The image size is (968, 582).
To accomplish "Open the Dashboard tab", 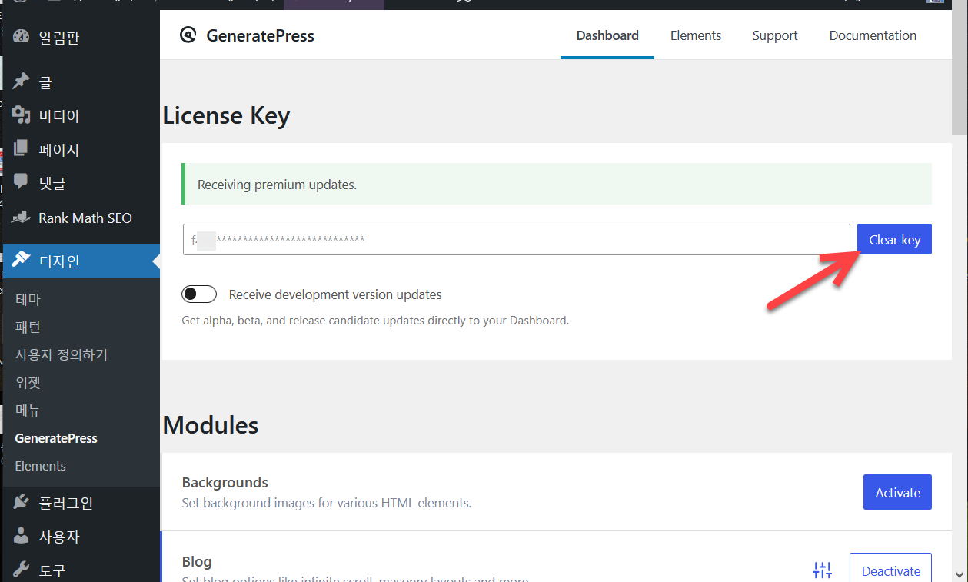I will (607, 35).
